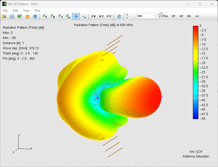Select the magnifying glass zoom tool
This screenshot has height=167, width=218.
click(x=84, y=16)
